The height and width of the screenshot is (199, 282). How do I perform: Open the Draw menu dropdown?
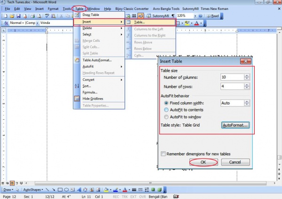coord(8,190)
